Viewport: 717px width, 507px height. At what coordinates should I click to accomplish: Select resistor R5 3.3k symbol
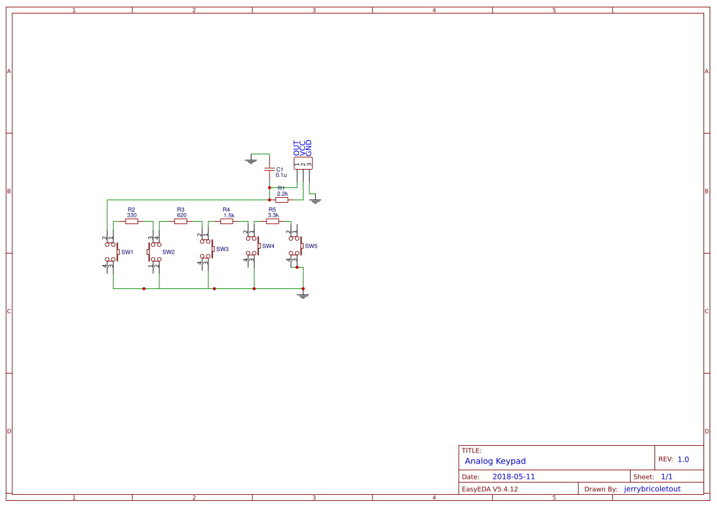point(272,221)
